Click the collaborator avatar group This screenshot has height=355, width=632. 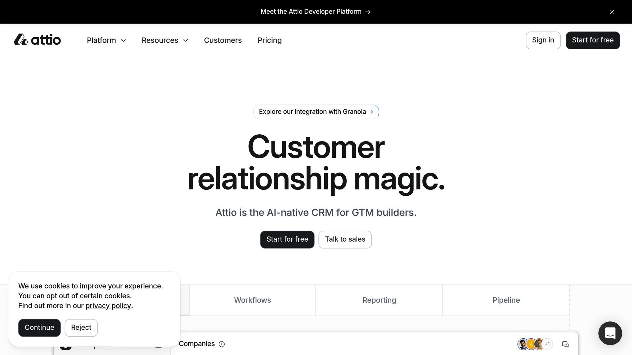coord(531,344)
